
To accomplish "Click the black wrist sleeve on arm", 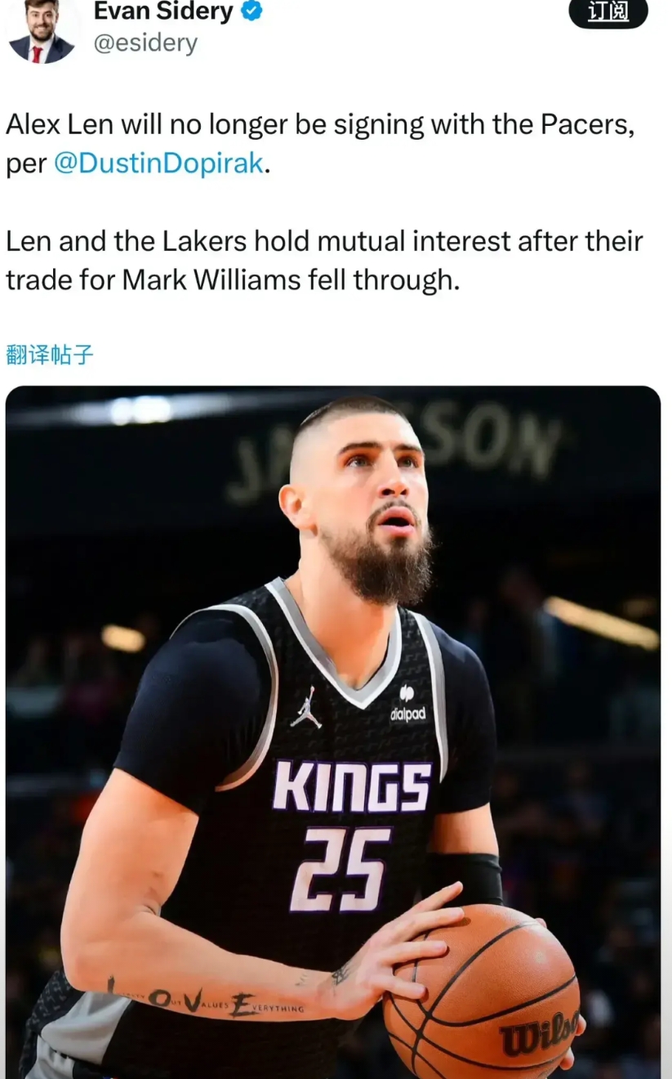I will (463, 878).
